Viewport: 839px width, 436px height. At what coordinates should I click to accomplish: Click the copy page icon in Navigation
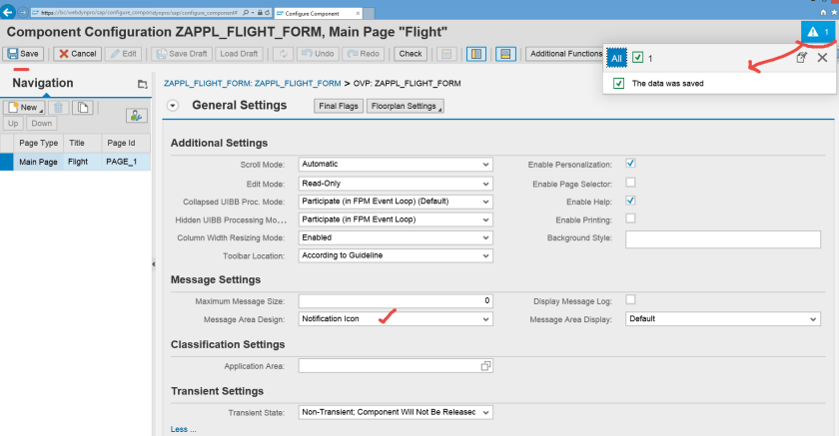[x=84, y=107]
